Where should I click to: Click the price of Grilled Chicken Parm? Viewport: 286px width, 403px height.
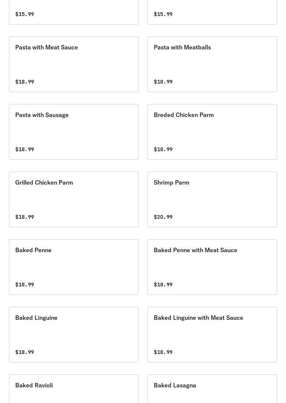(25, 217)
